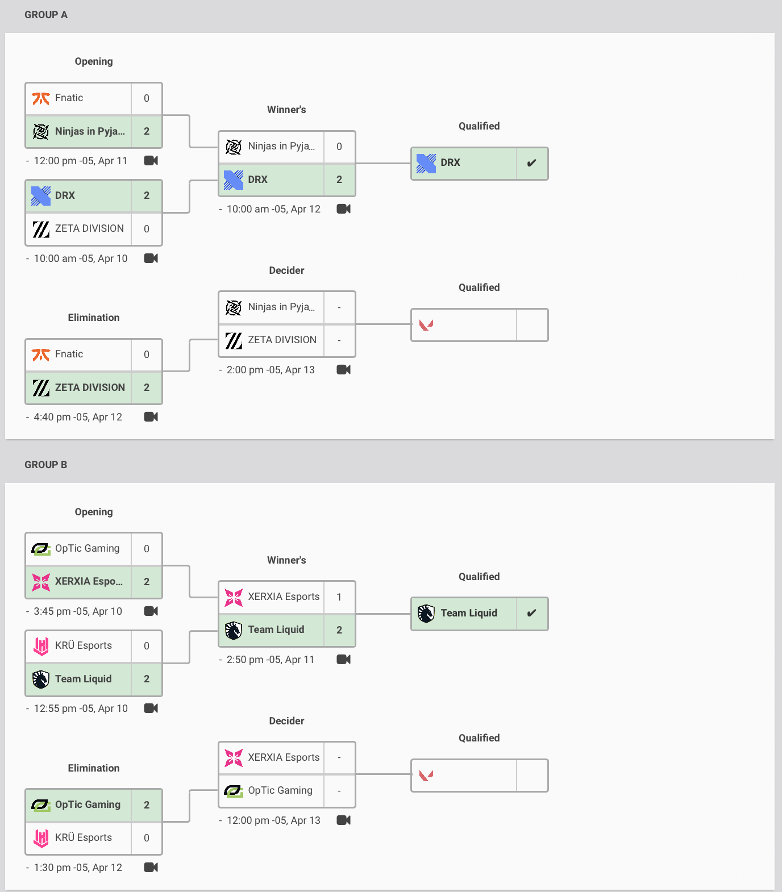Click Team Liquid logo in Group B Qualified box
This screenshot has height=892, width=782.
(426, 614)
